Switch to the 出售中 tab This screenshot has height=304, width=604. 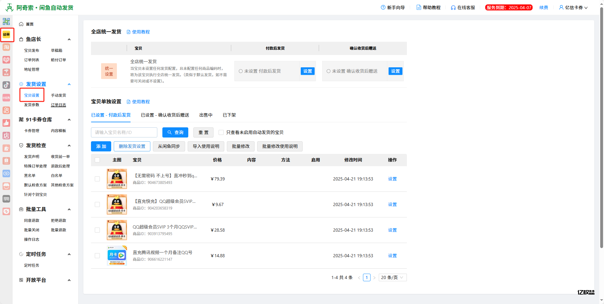(x=206, y=115)
